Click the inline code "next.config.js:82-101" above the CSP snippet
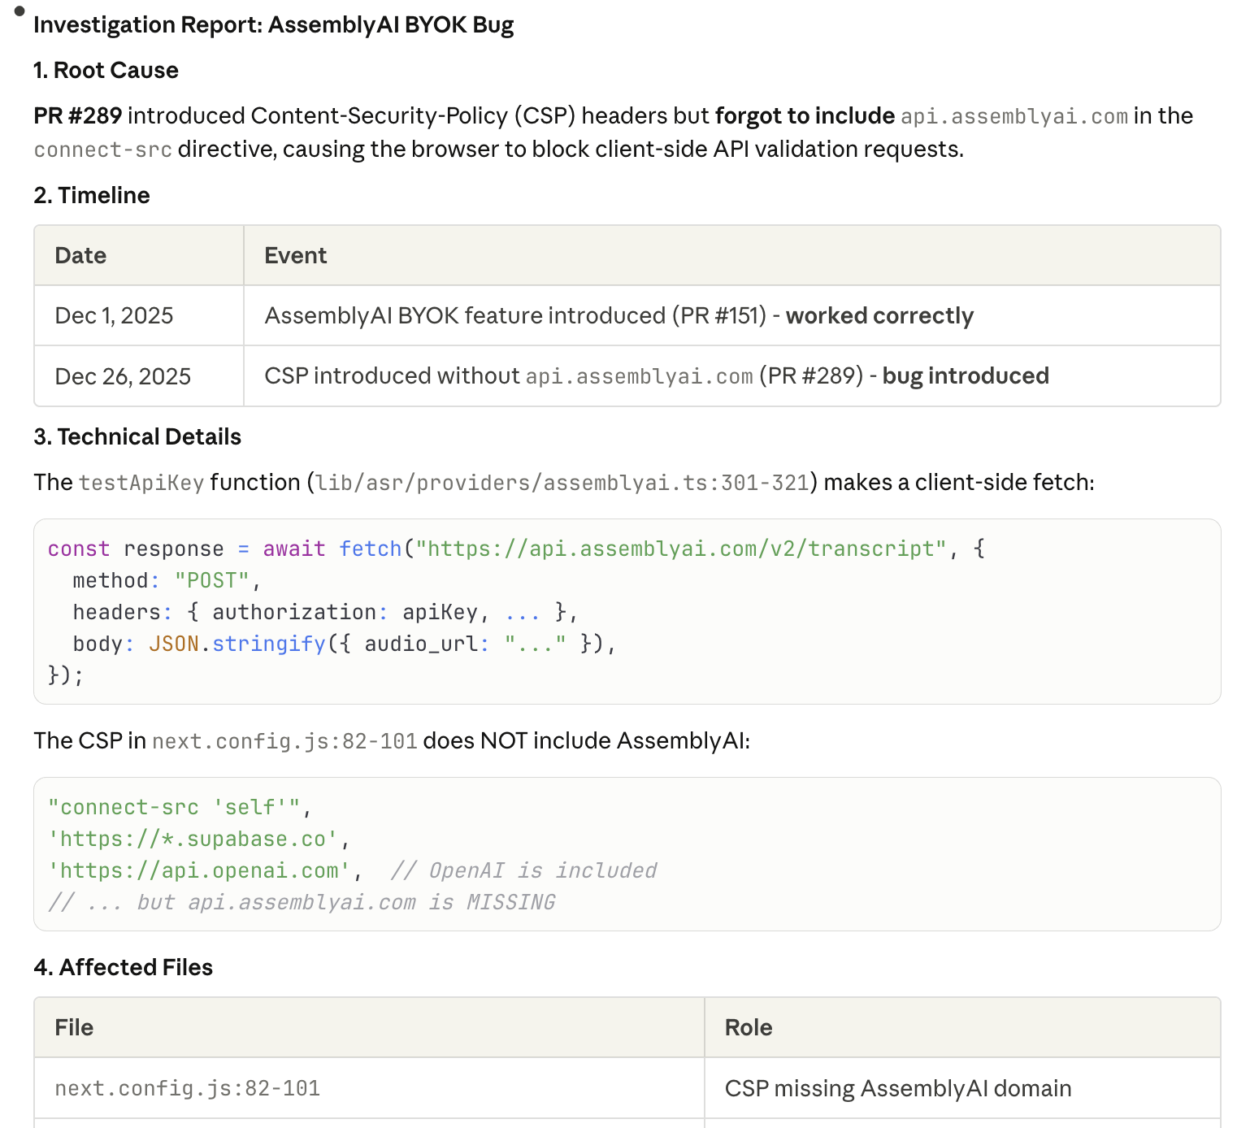The width and height of the screenshot is (1250, 1128). [x=284, y=742]
